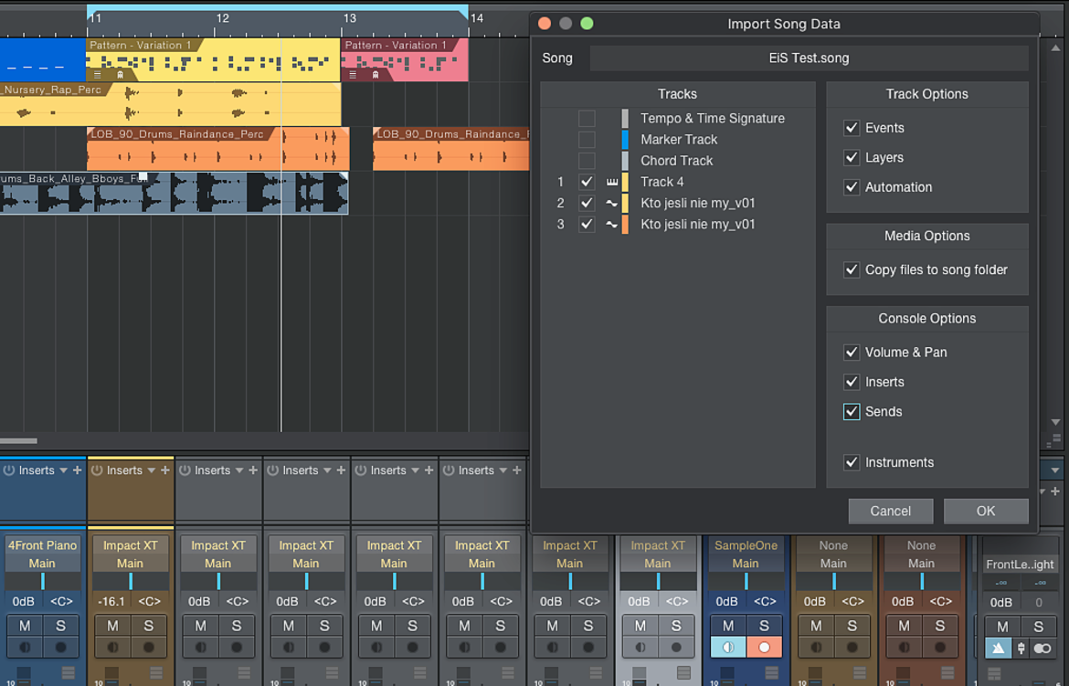The height and width of the screenshot is (686, 1069).
Task: Solo the -16.1 Impact XT channel
Action: [149, 626]
